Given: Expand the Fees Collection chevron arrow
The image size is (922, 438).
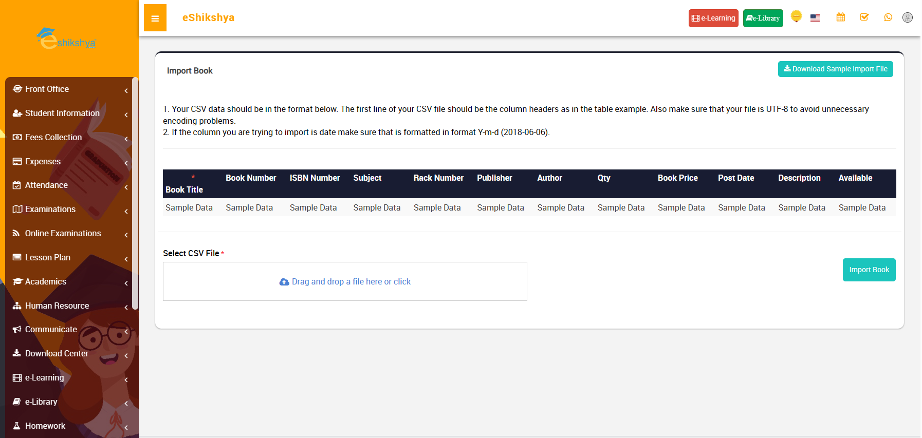Looking at the screenshot, I should [126, 139].
